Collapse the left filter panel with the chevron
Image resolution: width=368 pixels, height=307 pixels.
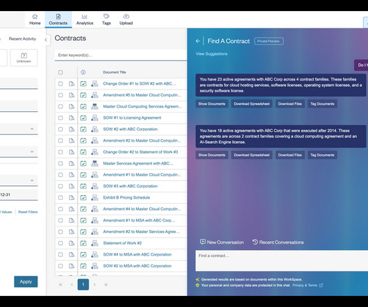(x=46, y=40)
